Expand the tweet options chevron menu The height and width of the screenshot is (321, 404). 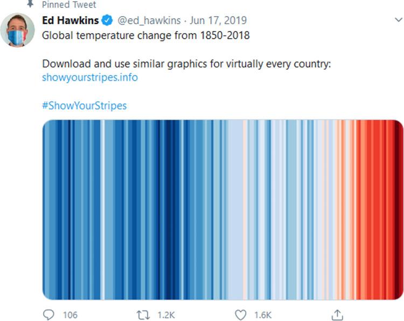point(399,21)
